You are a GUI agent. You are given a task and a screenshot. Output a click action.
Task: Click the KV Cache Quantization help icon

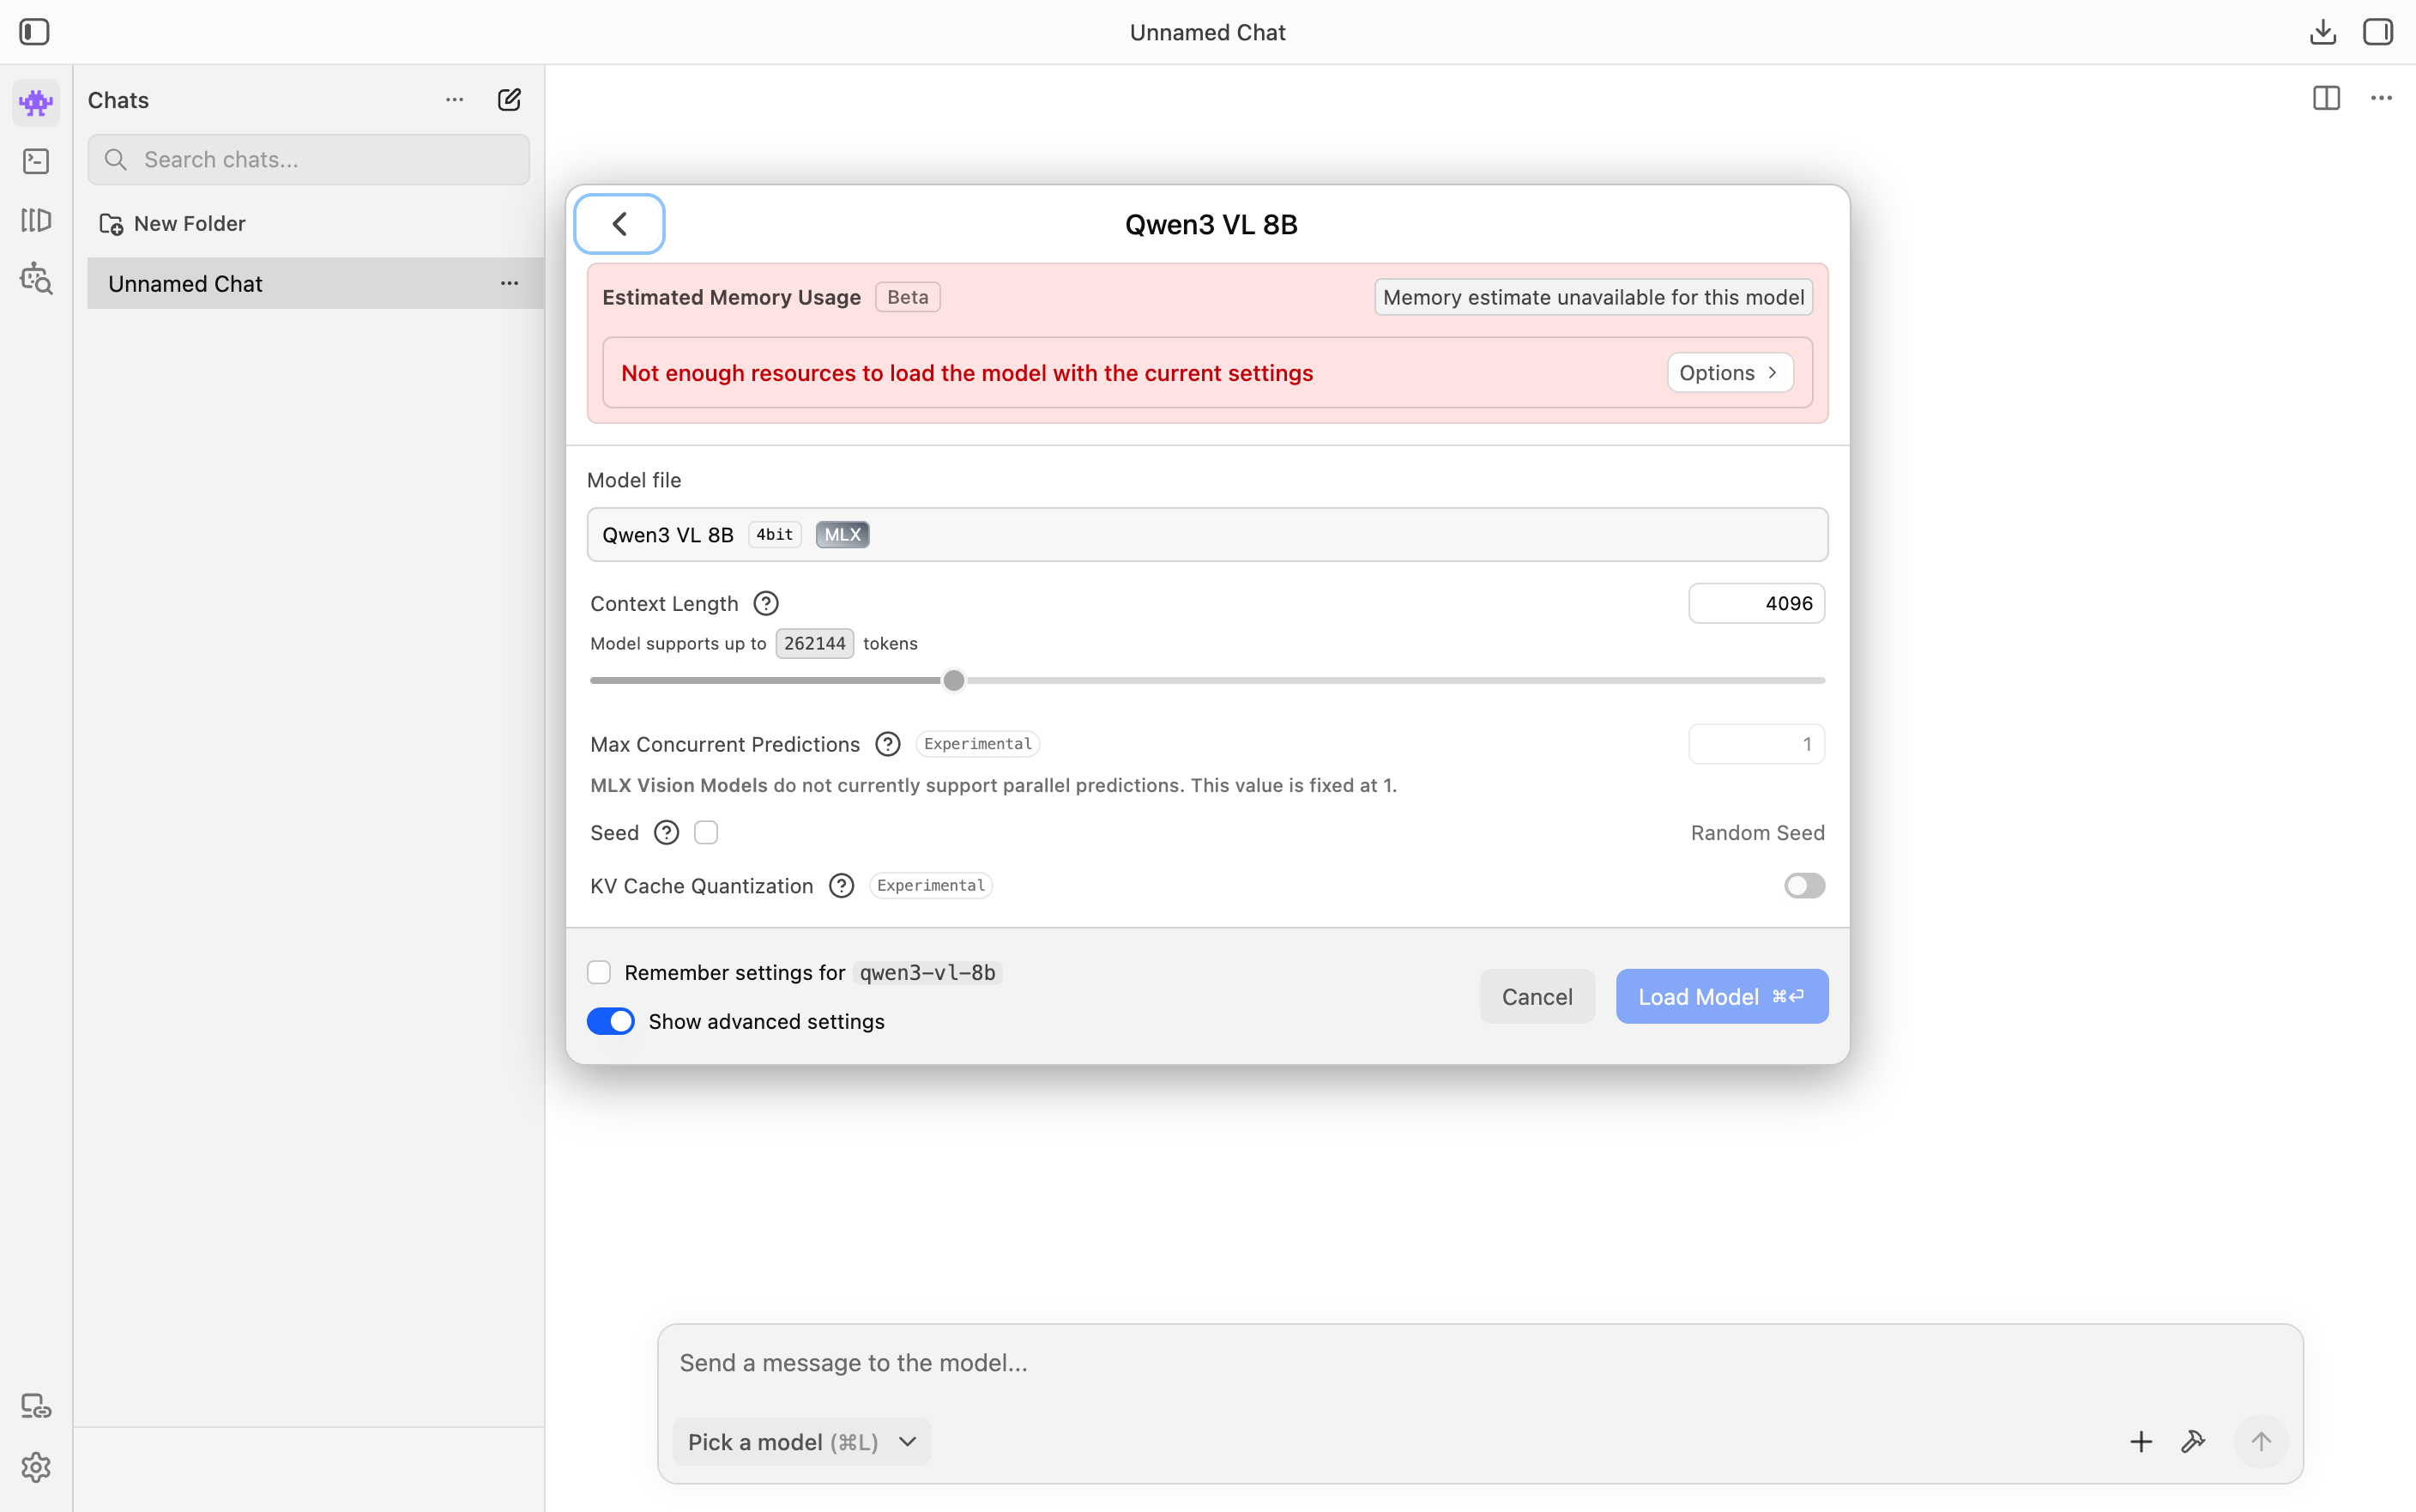point(842,886)
